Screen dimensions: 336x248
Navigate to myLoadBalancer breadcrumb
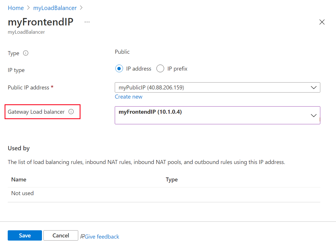[55, 8]
